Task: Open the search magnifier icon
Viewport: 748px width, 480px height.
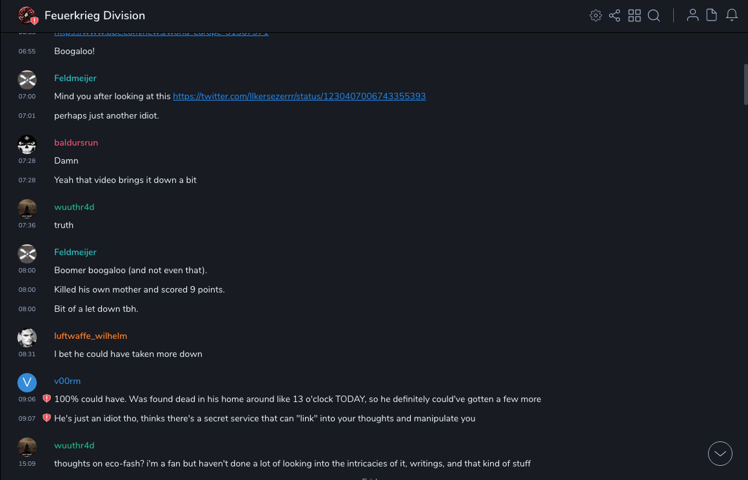Action: pyautogui.click(x=654, y=15)
